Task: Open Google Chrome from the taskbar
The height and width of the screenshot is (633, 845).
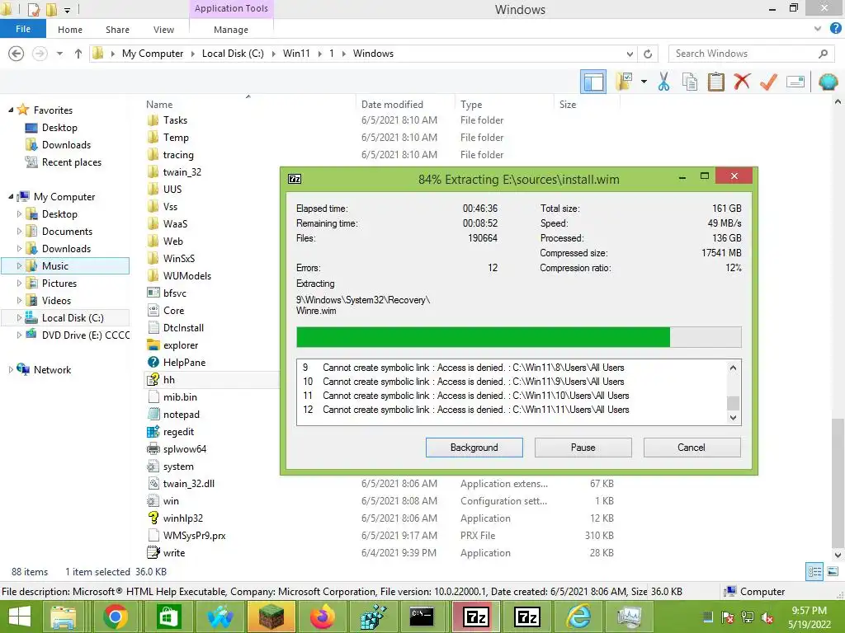Action: click(115, 617)
